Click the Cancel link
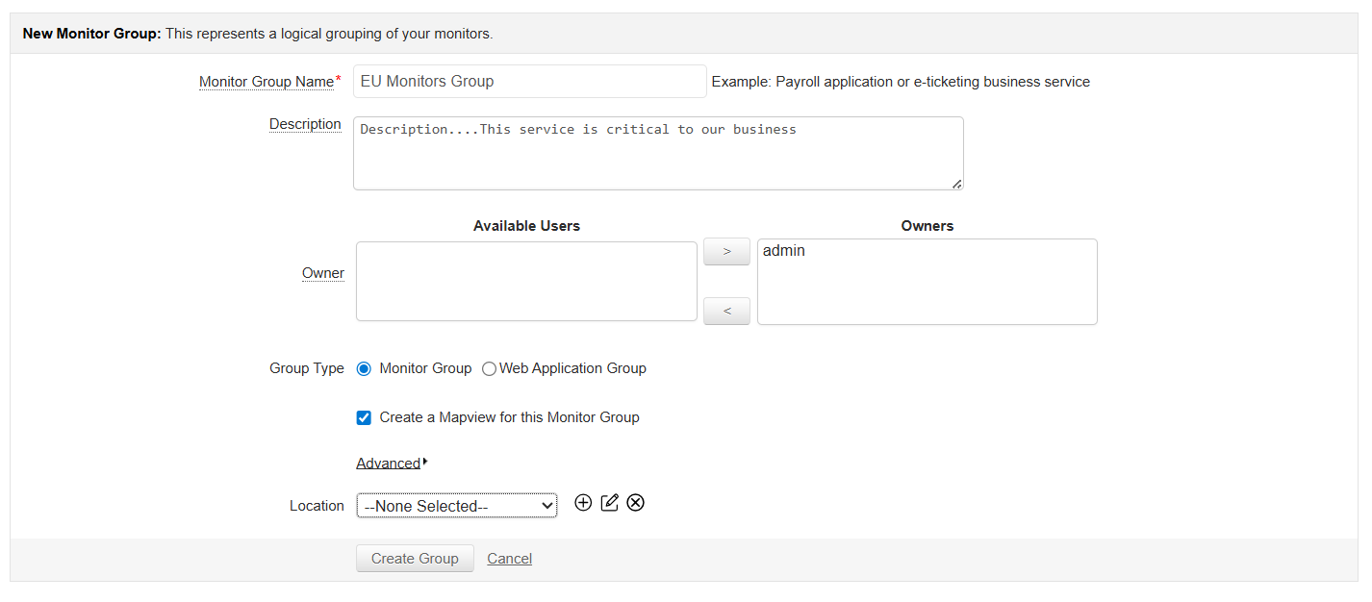The width and height of the screenshot is (1372, 602). [x=509, y=558]
